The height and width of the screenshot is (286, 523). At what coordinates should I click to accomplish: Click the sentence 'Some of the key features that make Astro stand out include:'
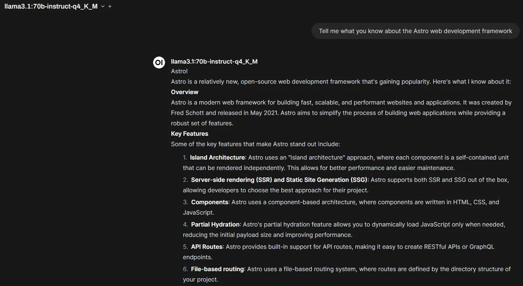tap(256, 144)
